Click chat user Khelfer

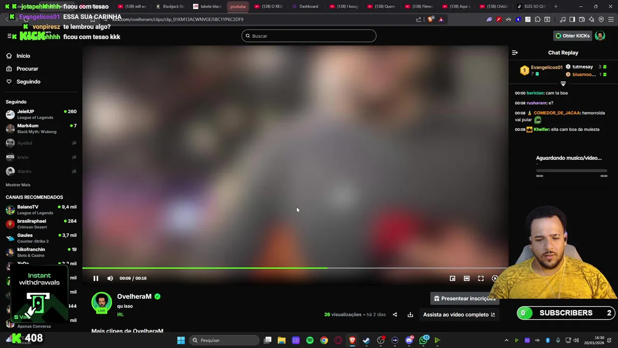pyautogui.click(x=541, y=130)
